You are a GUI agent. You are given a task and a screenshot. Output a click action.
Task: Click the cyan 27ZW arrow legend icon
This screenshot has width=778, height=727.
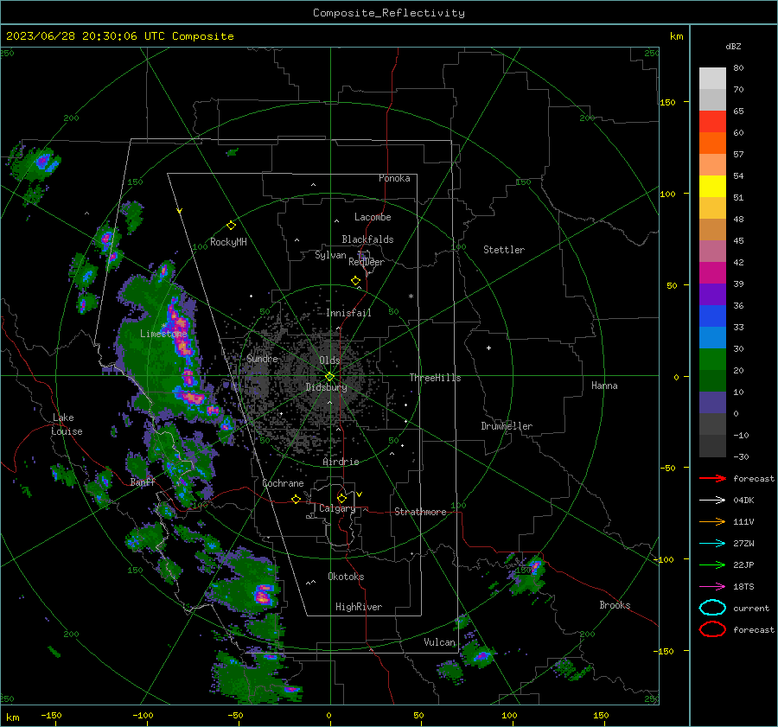[x=712, y=544]
